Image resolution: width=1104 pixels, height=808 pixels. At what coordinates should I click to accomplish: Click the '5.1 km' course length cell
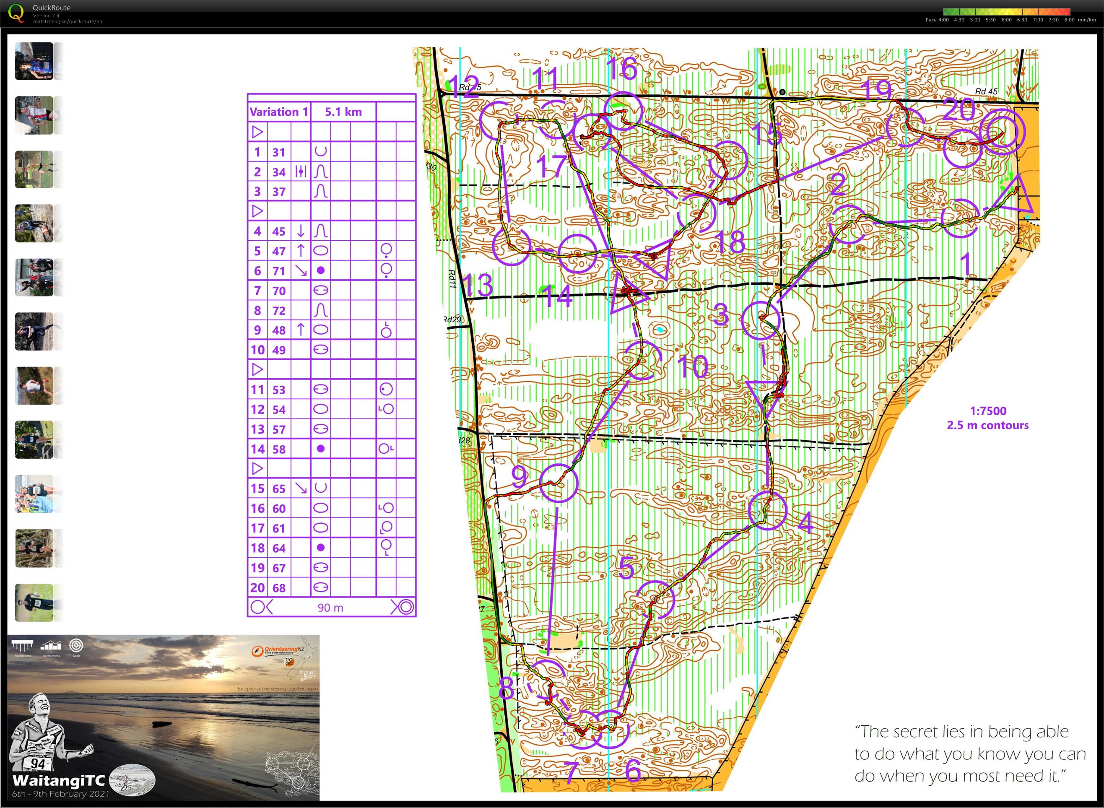pyautogui.click(x=343, y=112)
